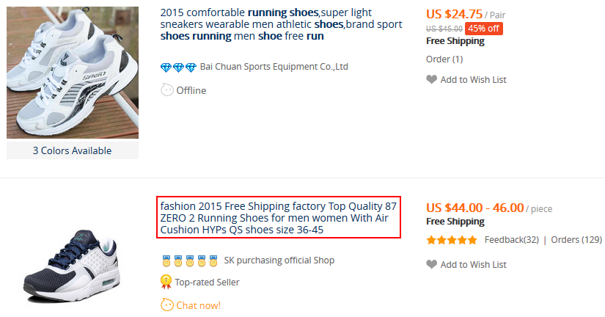
Task: Click the Top-rated Seller badge icon
Action: point(166,282)
